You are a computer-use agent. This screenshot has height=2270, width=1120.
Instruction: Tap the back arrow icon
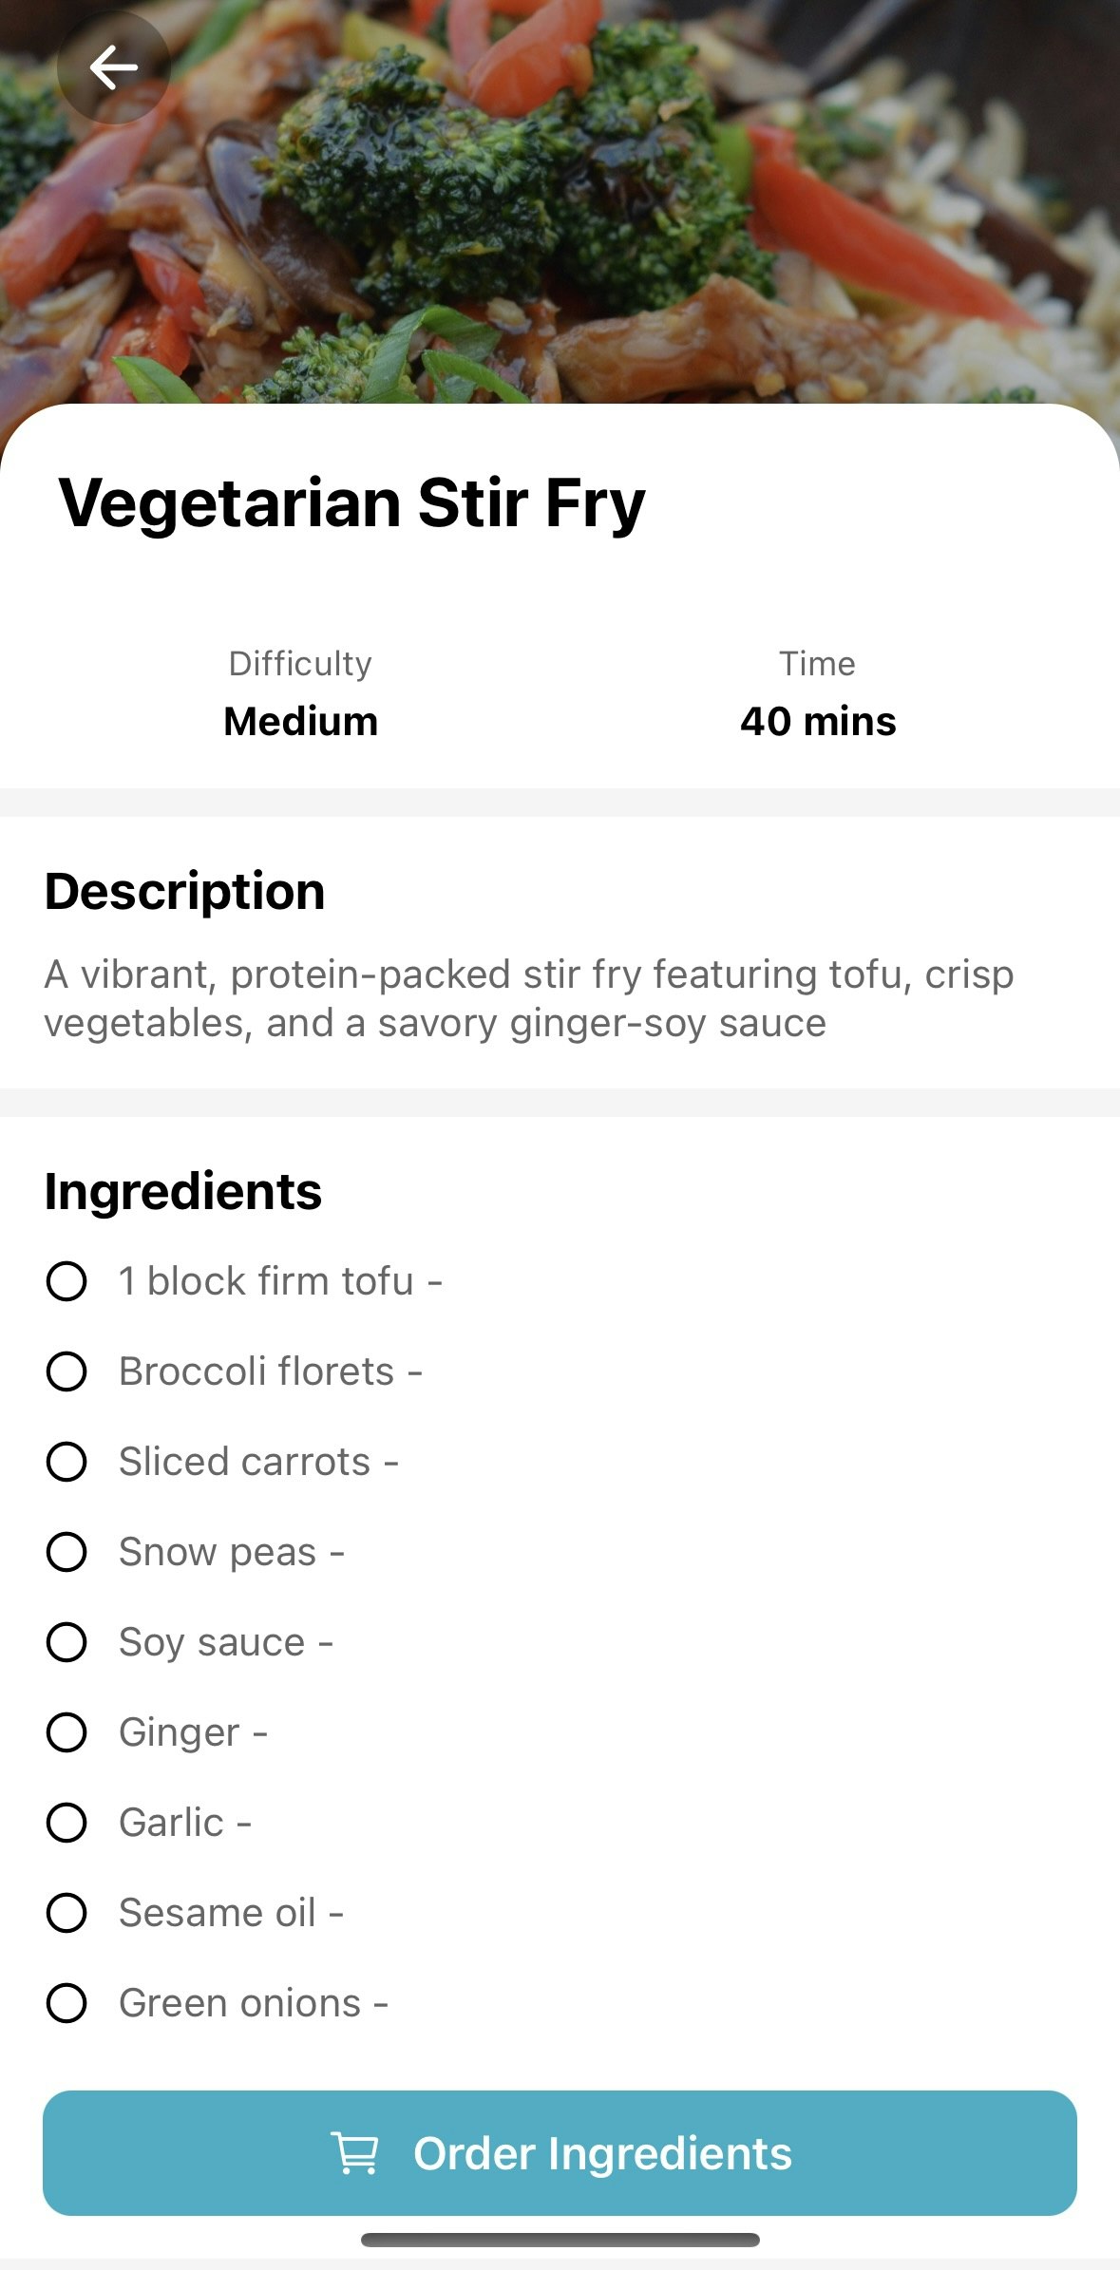click(114, 67)
